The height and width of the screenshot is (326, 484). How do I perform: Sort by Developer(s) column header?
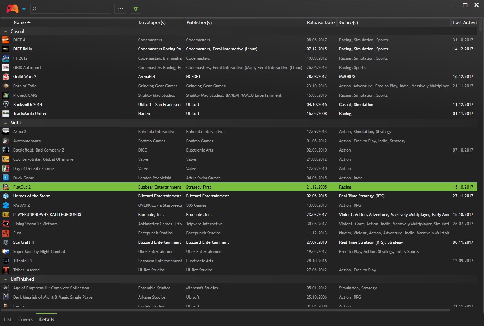click(x=152, y=22)
